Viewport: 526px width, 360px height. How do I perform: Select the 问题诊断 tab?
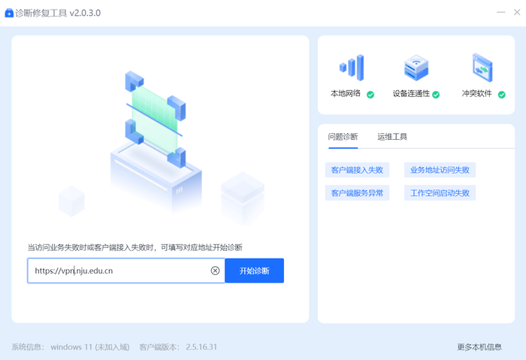click(x=343, y=137)
